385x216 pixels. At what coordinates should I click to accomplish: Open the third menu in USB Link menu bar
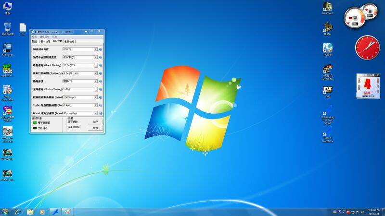[54, 37]
